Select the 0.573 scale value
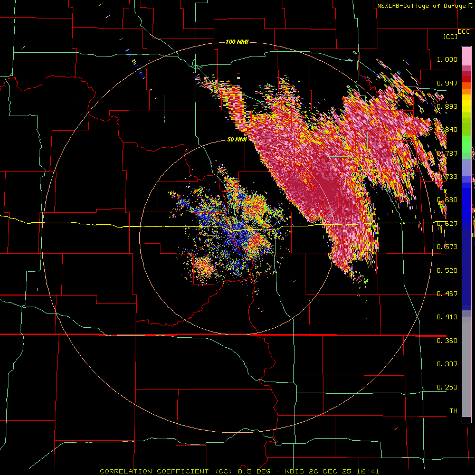Image resolution: width=475 pixels, height=475 pixels. [x=447, y=247]
